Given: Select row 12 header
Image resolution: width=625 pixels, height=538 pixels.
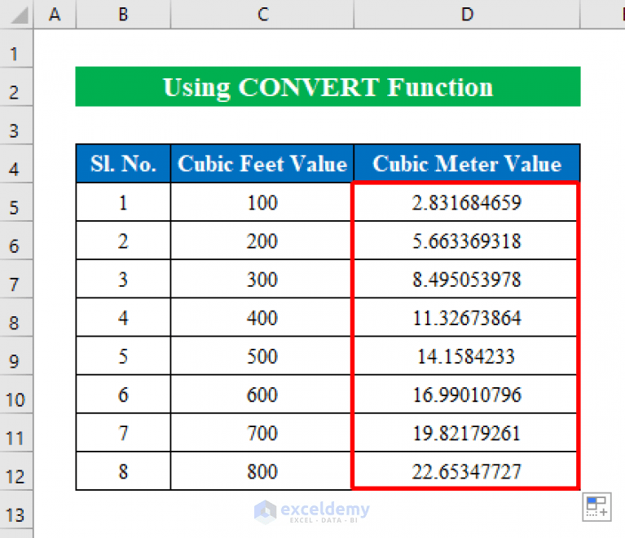Looking at the screenshot, I should 16,470.
